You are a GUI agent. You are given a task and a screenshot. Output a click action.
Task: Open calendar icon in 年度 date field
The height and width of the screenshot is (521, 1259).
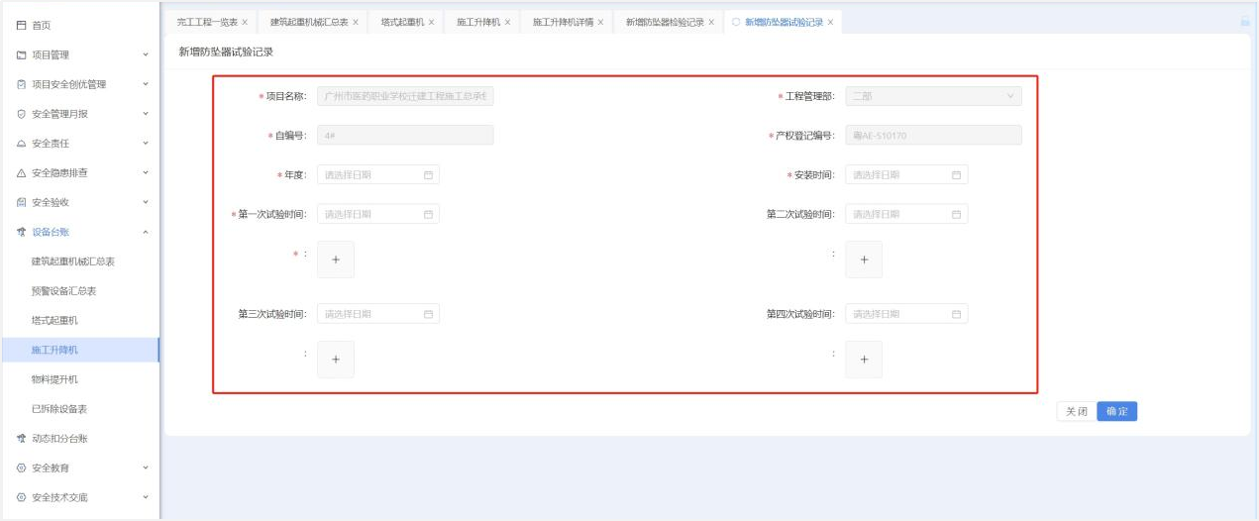[428, 175]
